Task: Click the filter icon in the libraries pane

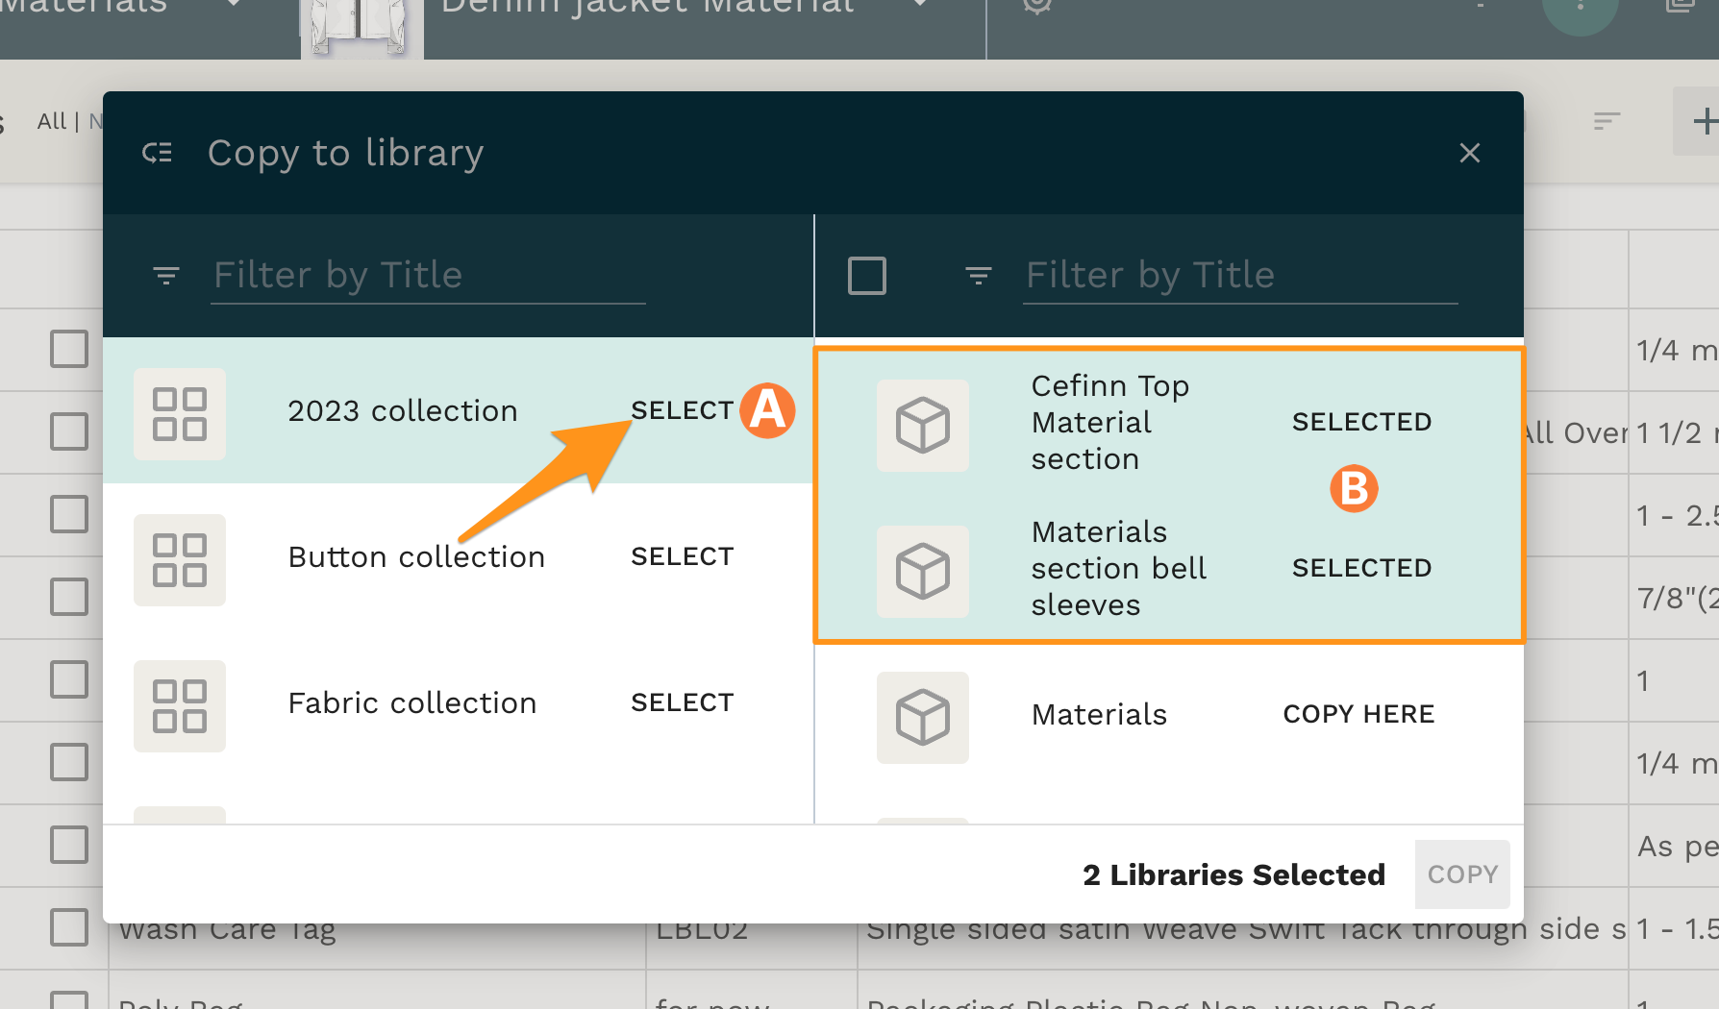Action: (978, 276)
